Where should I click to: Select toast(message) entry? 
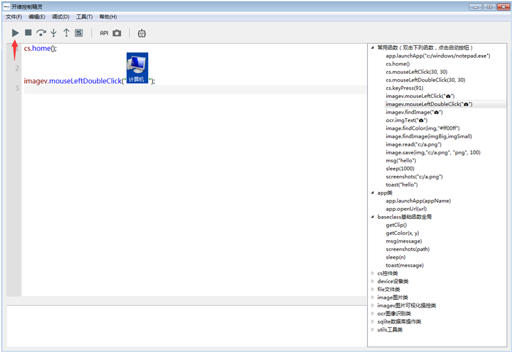pyautogui.click(x=405, y=265)
